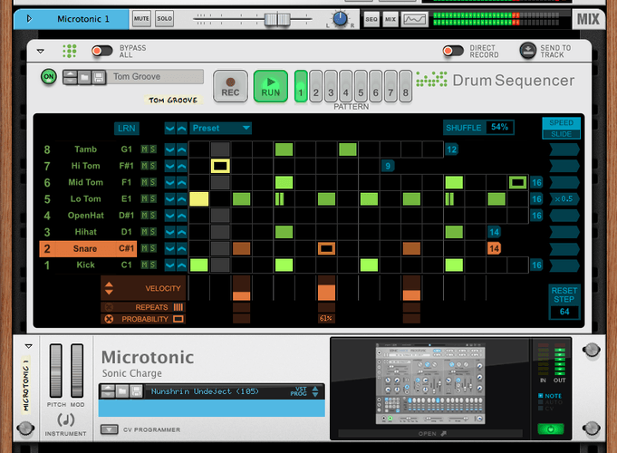
Task: Adjust the track pan knob
Action: 340,19
